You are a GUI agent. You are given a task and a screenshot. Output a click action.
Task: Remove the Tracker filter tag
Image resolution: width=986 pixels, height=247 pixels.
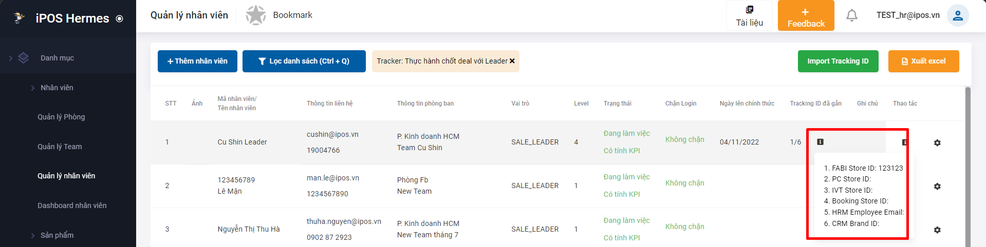coord(512,61)
